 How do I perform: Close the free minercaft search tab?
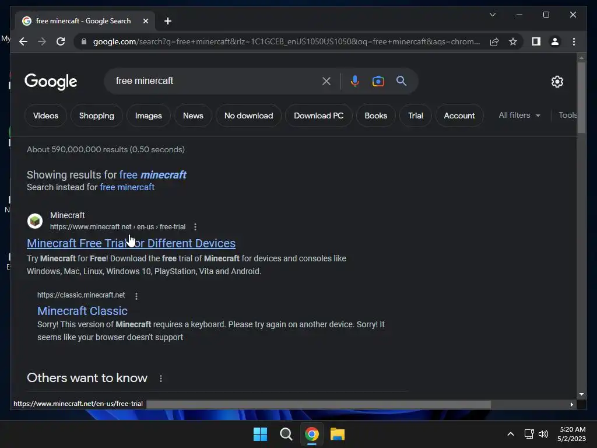coord(145,21)
